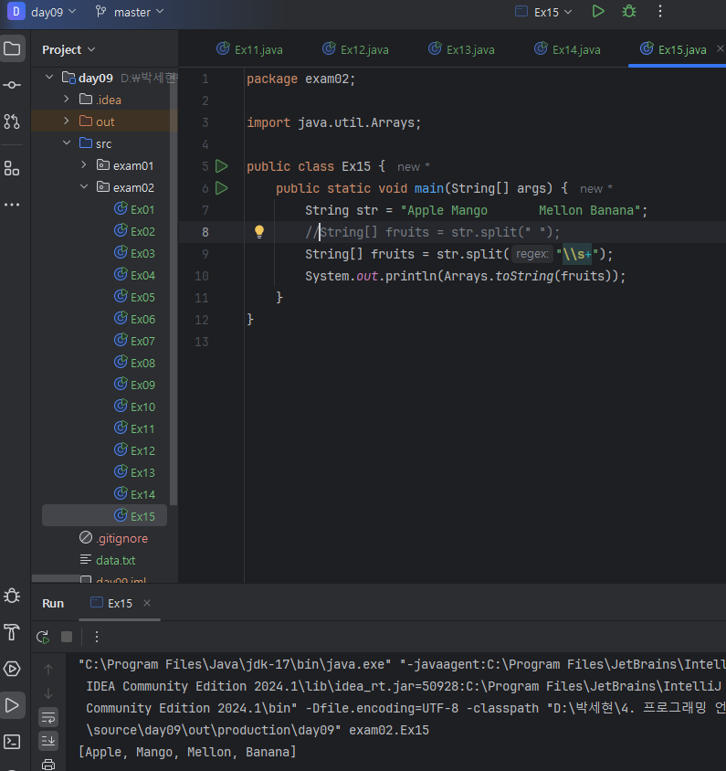Open the Terminal tool window
Viewport: 726px width, 771px height.
click(x=12, y=741)
